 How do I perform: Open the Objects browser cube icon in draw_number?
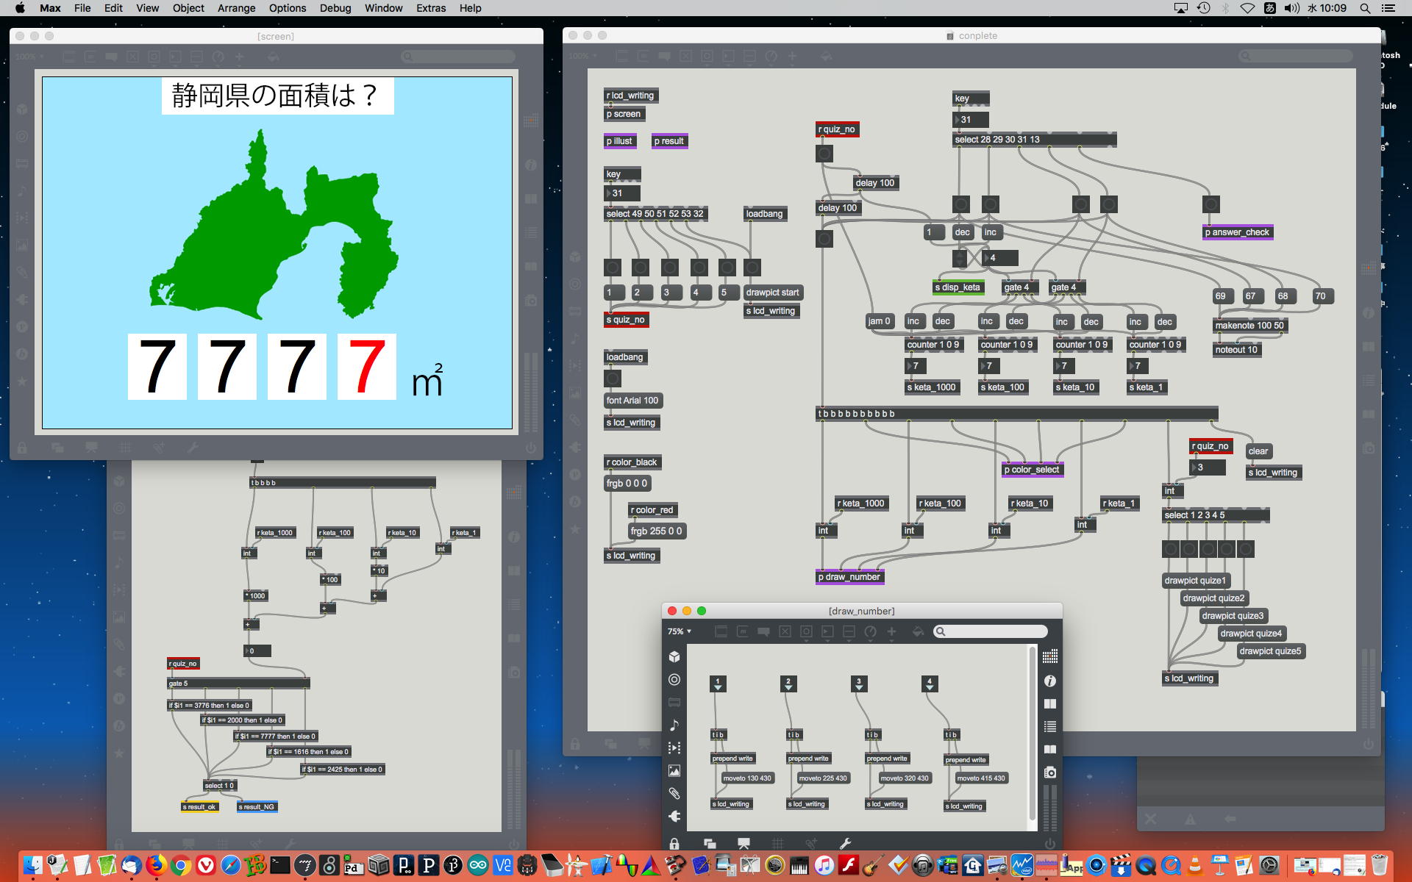click(674, 656)
